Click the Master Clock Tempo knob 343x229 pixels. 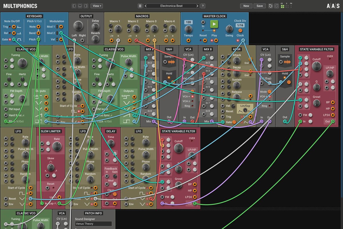tap(188, 29)
